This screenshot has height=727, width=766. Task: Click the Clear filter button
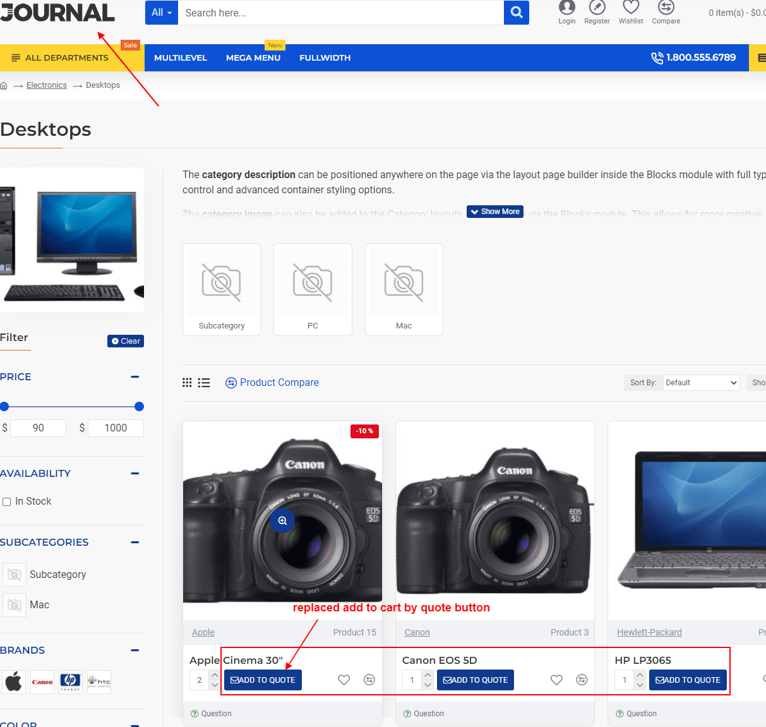pyautogui.click(x=126, y=341)
